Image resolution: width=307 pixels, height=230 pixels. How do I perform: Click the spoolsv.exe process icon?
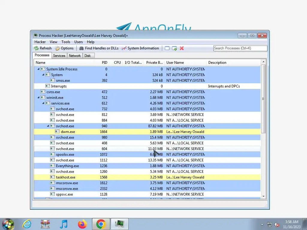pos(52,154)
